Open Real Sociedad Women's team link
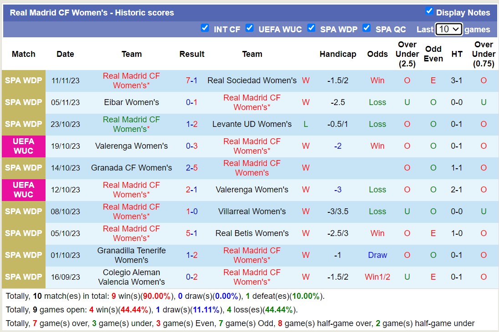 tap(252, 80)
